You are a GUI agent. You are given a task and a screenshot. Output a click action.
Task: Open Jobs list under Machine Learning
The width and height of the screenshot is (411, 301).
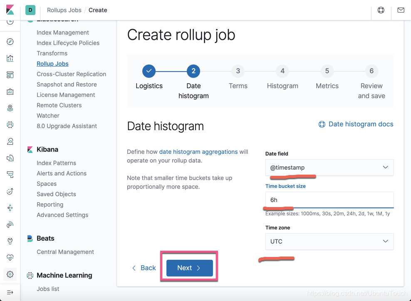pyautogui.click(x=48, y=289)
